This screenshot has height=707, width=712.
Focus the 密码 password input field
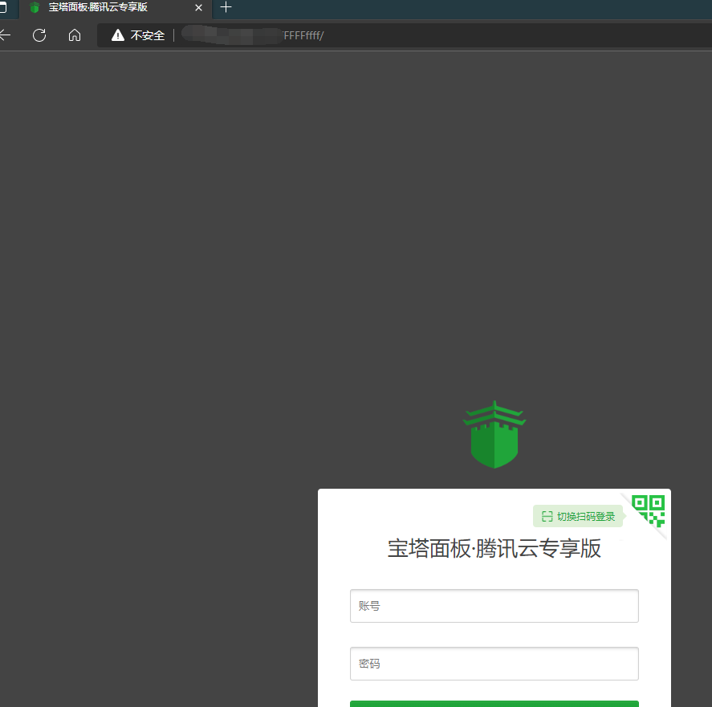(494, 664)
